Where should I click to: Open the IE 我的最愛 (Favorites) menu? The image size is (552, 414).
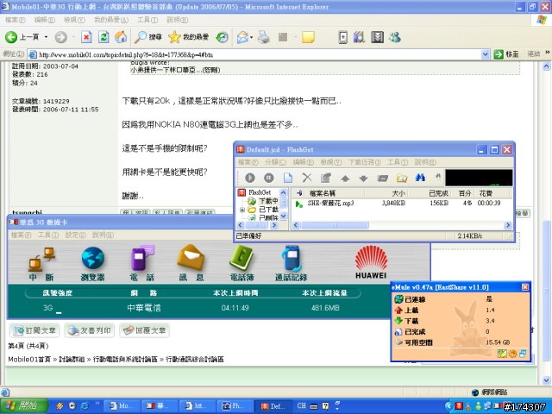pyautogui.click(x=111, y=20)
